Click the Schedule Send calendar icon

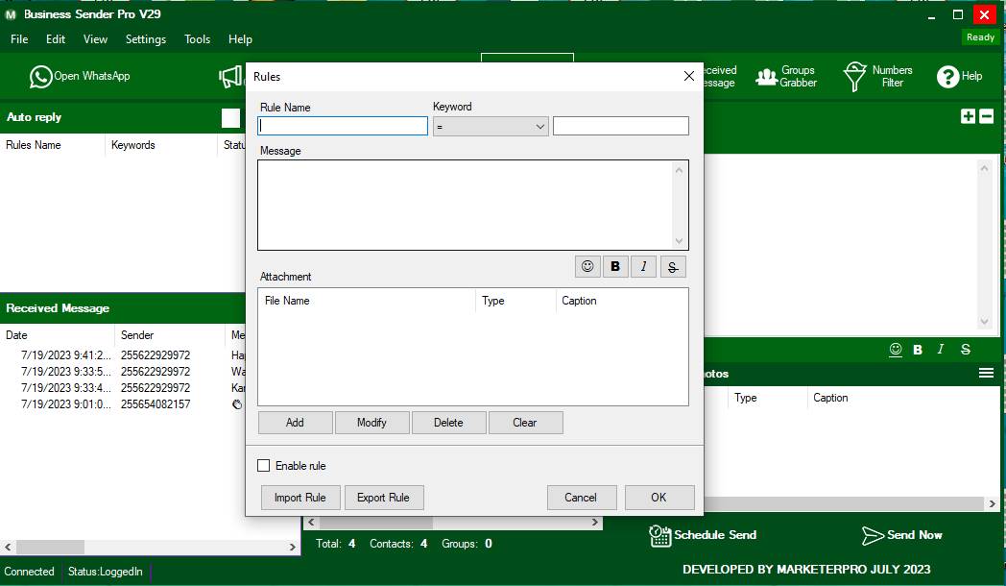click(660, 535)
